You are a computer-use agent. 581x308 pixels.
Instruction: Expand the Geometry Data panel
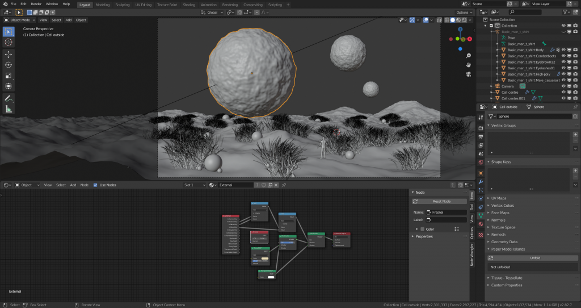[x=489, y=242]
